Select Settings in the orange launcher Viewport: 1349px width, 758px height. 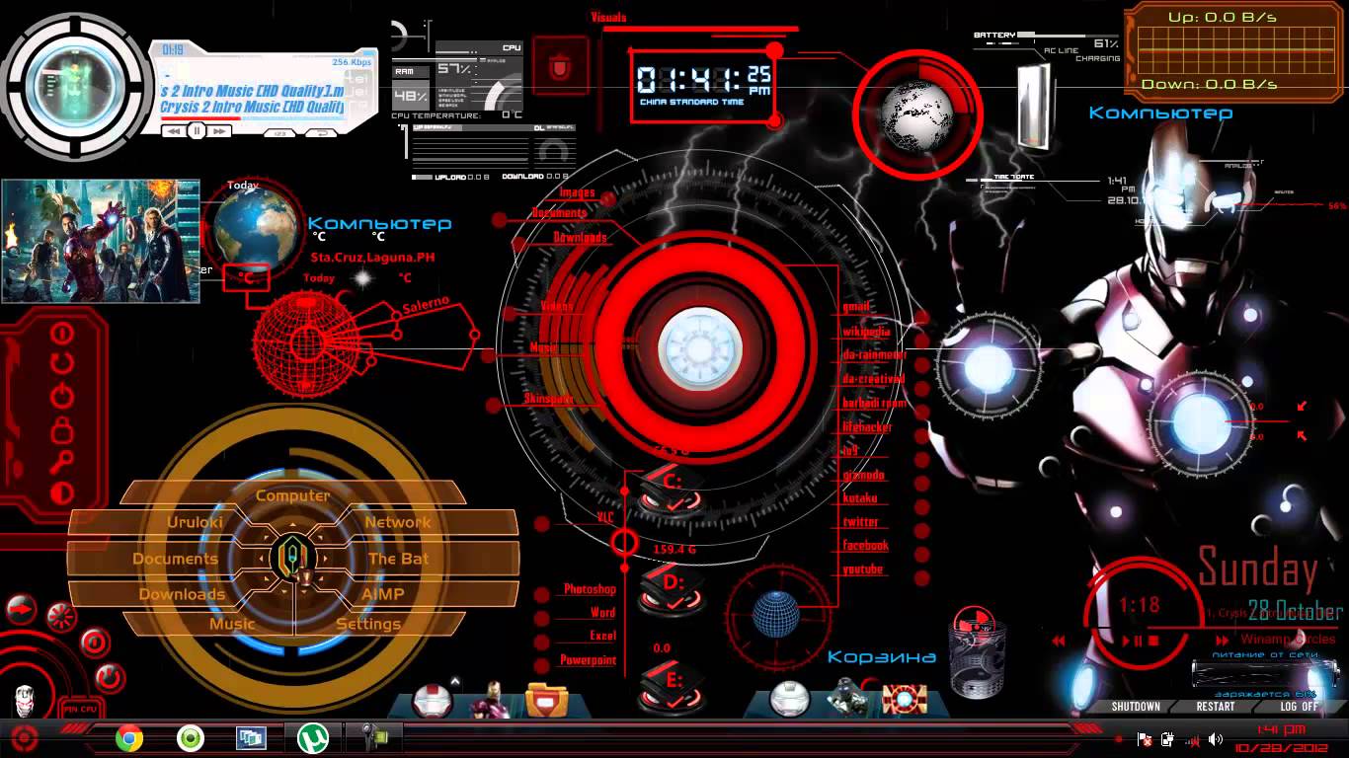[368, 624]
